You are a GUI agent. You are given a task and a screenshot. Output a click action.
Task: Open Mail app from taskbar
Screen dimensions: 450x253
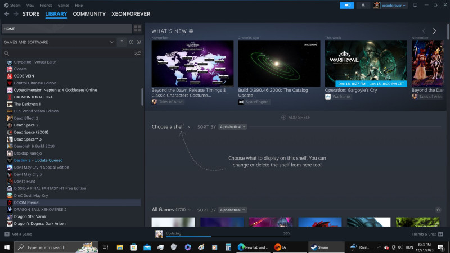pos(147,247)
